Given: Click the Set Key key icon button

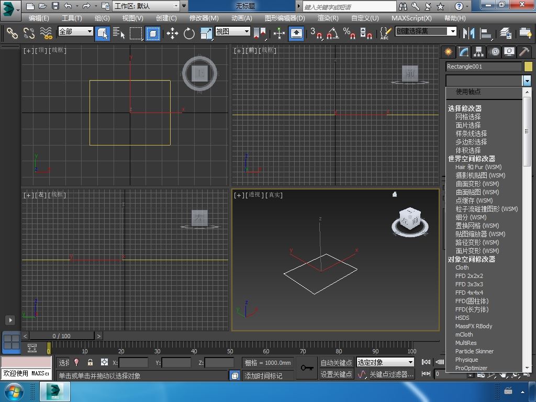Looking at the screenshot, I should (x=307, y=368).
